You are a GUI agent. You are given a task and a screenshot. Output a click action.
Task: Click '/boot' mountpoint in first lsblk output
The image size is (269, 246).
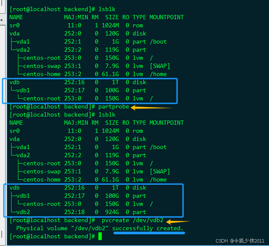(158, 42)
